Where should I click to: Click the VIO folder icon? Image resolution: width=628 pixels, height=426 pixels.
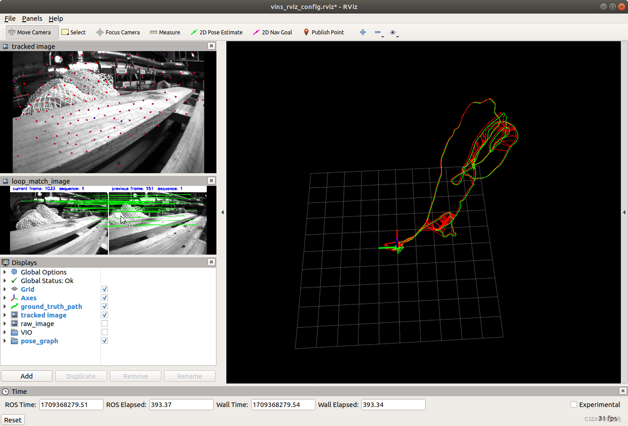[x=14, y=332]
